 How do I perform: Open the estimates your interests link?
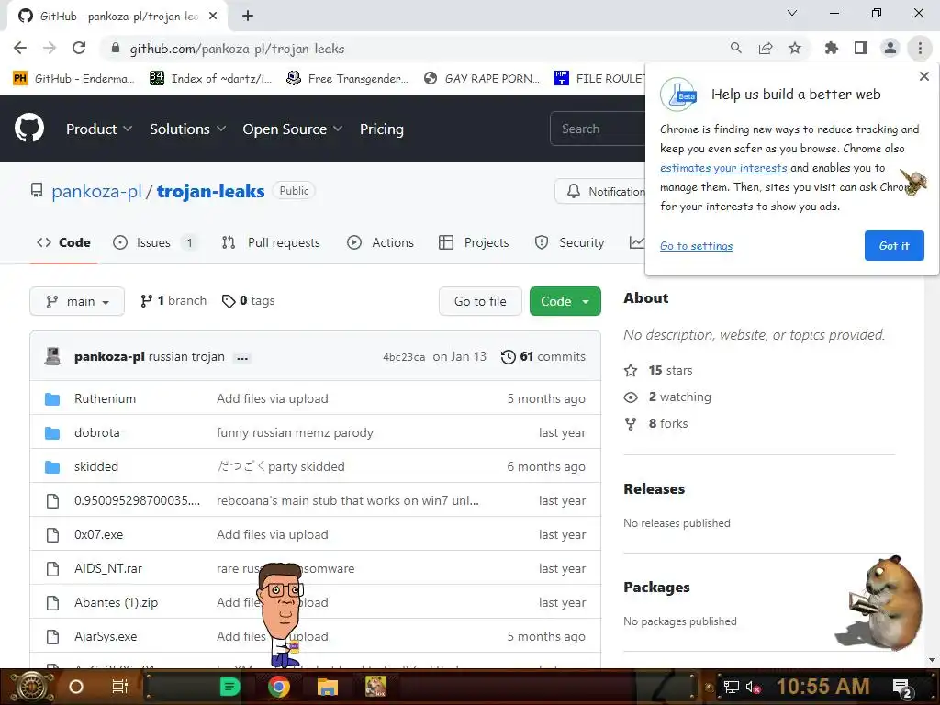pyautogui.click(x=723, y=168)
